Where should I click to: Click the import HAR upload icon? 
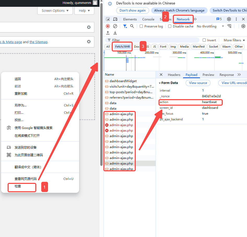coord(108,33)
